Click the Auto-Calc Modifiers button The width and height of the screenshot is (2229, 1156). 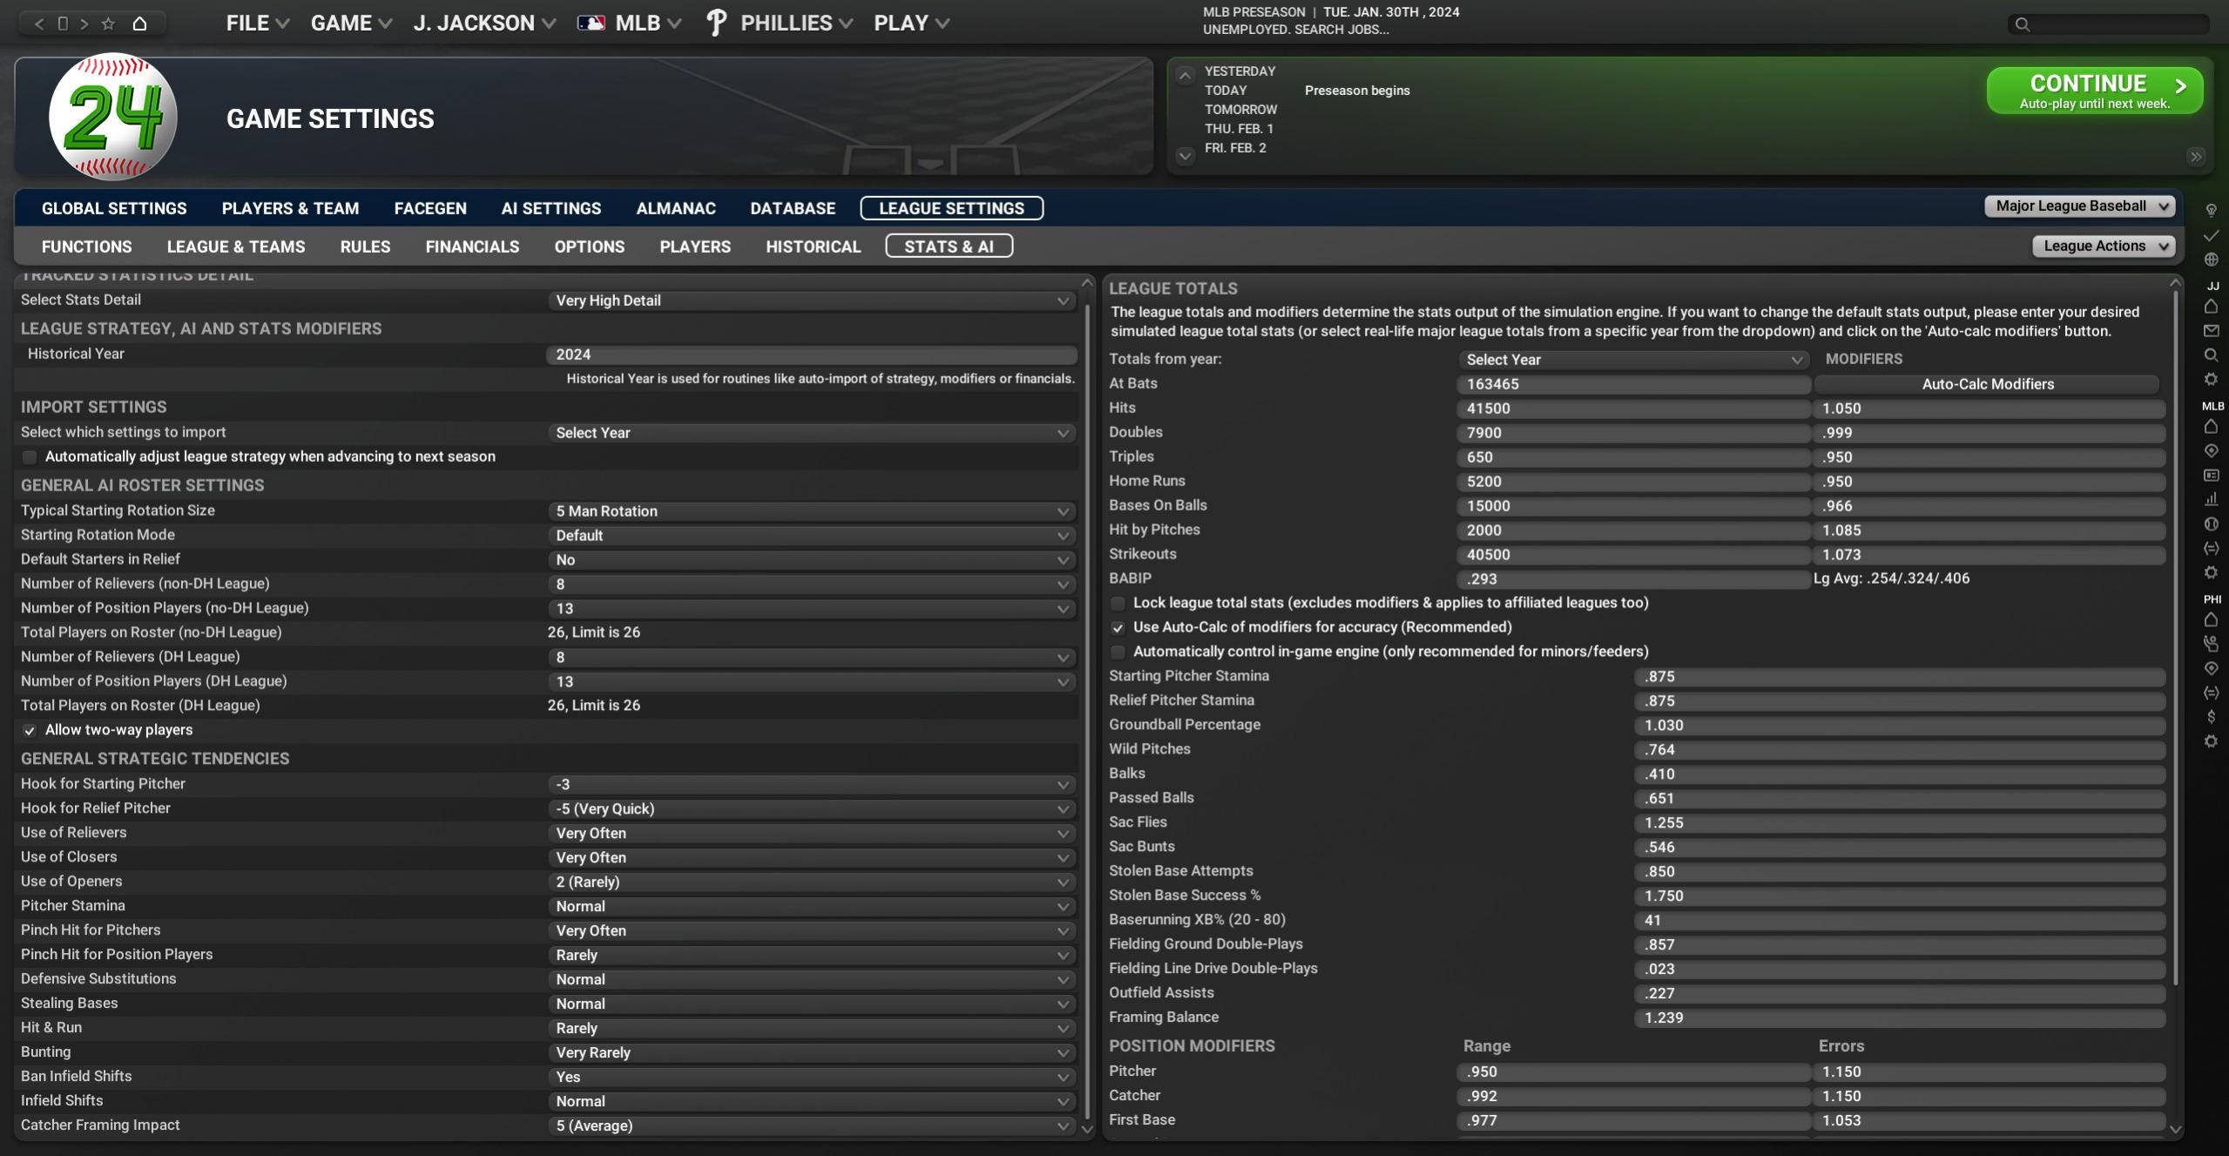[x=1987, y=384]
